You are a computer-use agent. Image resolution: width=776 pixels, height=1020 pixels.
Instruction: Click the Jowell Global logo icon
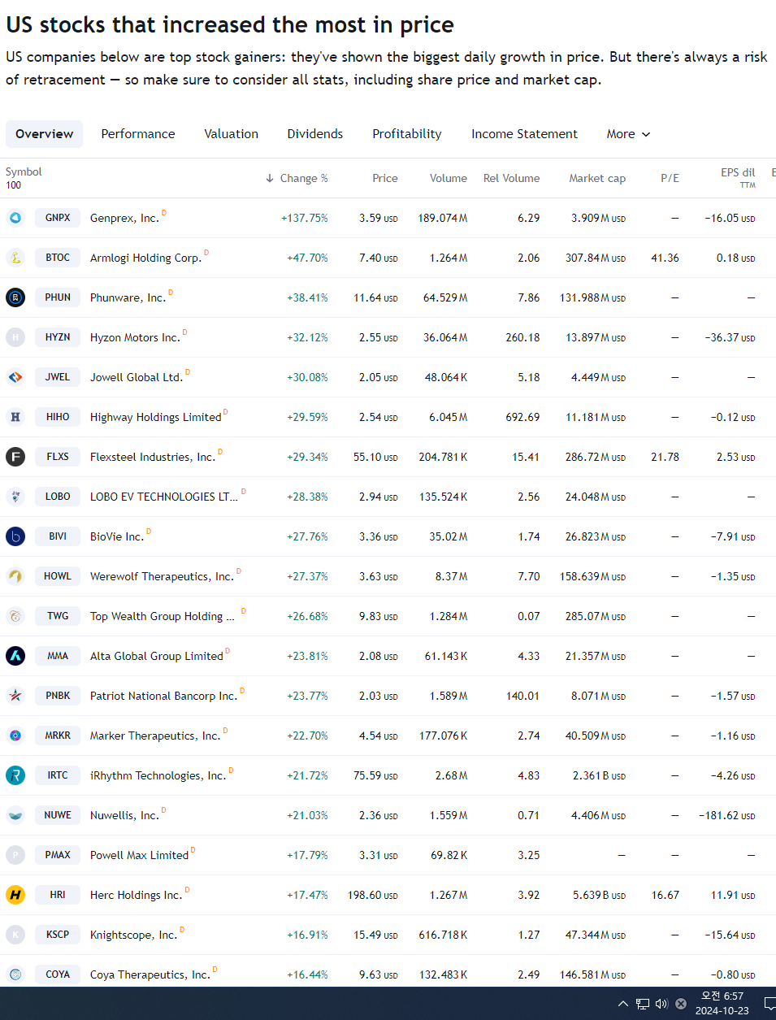[x=15, y=377]
